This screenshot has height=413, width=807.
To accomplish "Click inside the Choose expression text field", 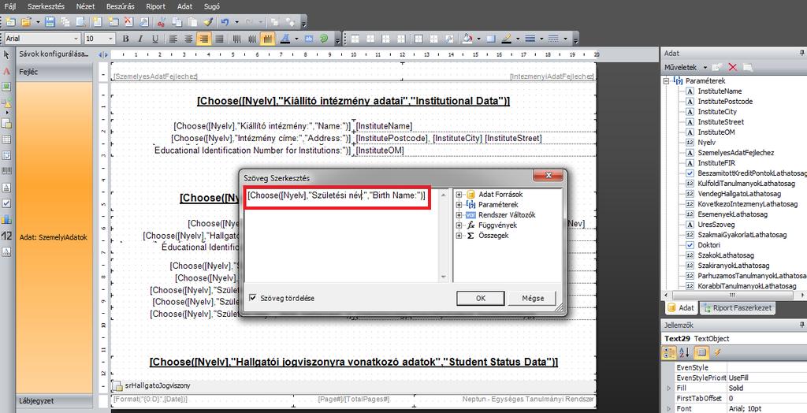I will tap(337, 195).
